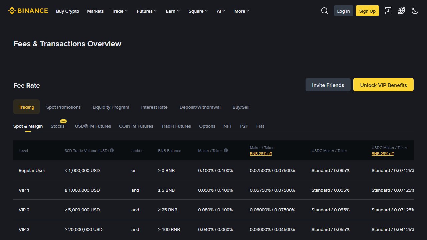The height and width of the screenshot is (240, 427).
Task: Switch to Spot Promotions tab
Action: [x=63, y=107]
